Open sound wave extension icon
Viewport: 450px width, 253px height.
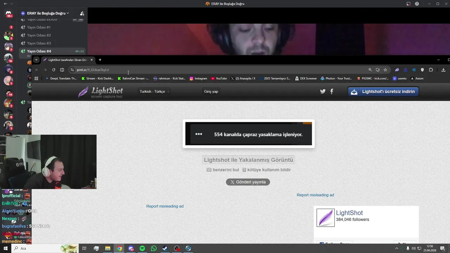tap(414, 70)
